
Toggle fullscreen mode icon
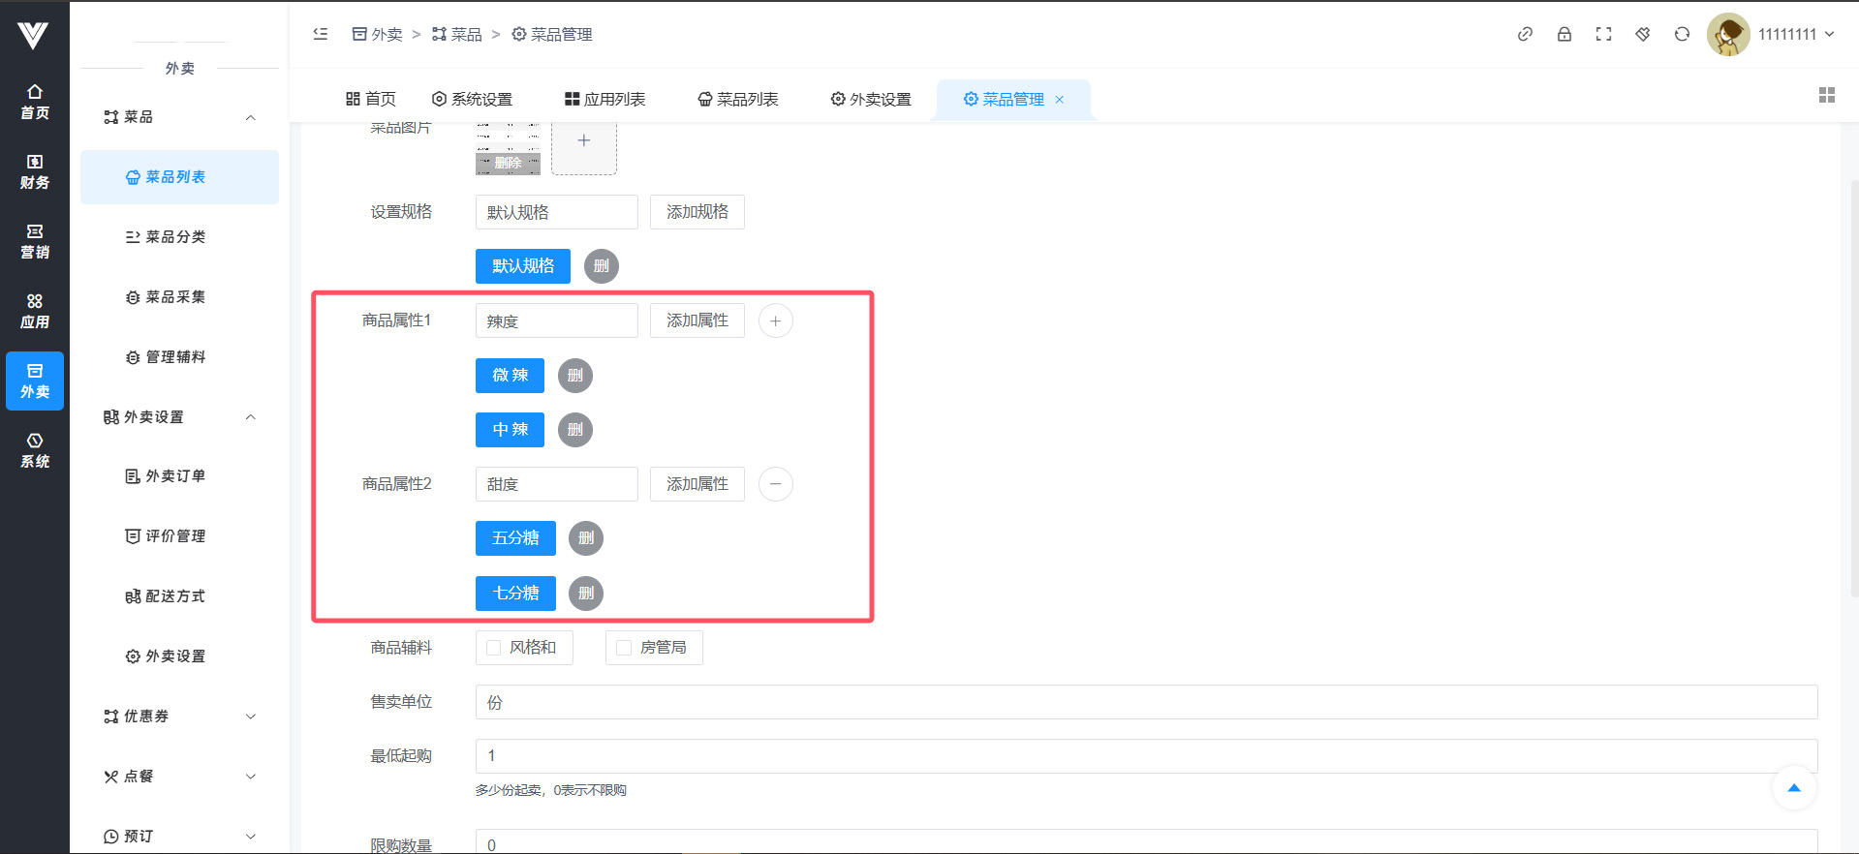1603,34
